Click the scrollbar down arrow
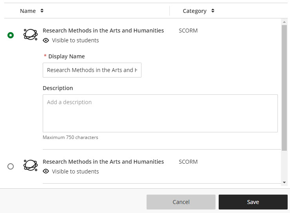The width and height of the screenshot is (290, 213). 285,182
